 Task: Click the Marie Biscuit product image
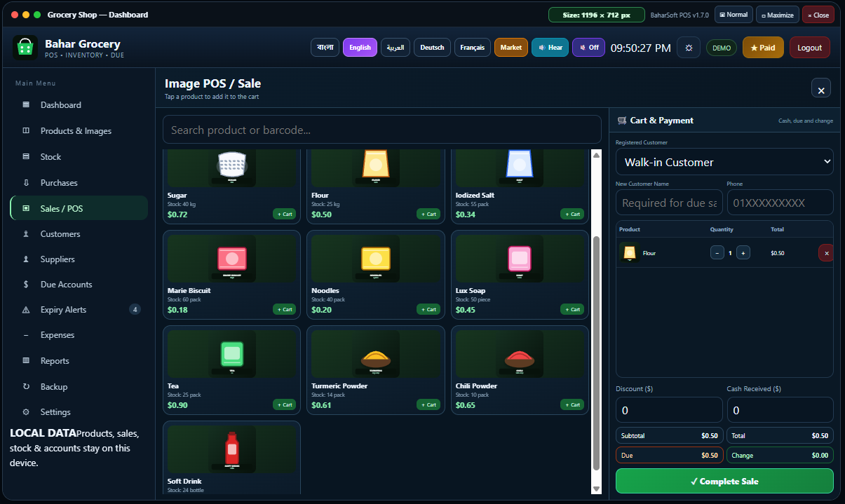(232, 259)
